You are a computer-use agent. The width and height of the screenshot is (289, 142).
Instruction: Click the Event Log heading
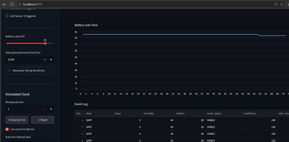(x=81, y=104)
